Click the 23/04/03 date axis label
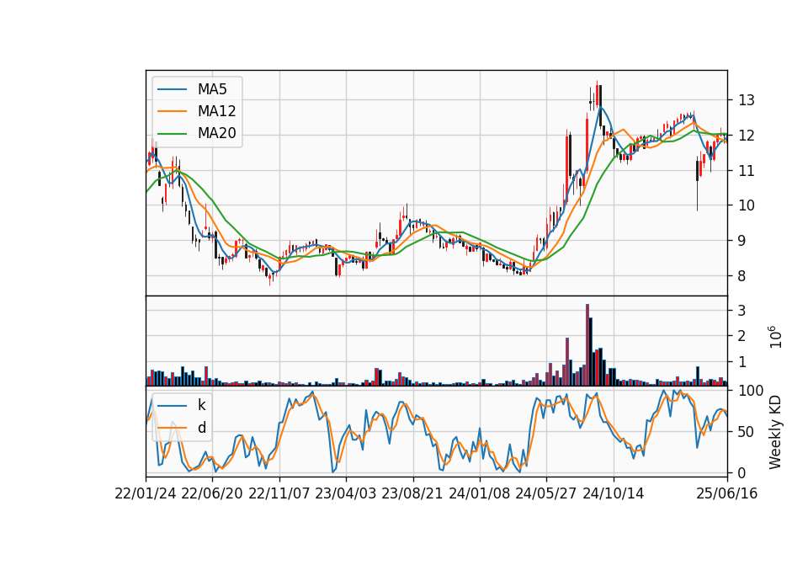Screen dimensions: 808x581 pyautogui.click(x=346, y=494)
